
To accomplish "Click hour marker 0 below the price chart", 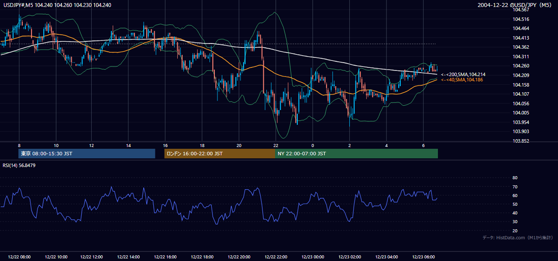I will [313, 145].
